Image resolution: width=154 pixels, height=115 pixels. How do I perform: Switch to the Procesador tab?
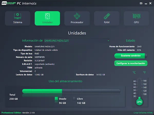point(77,18)
